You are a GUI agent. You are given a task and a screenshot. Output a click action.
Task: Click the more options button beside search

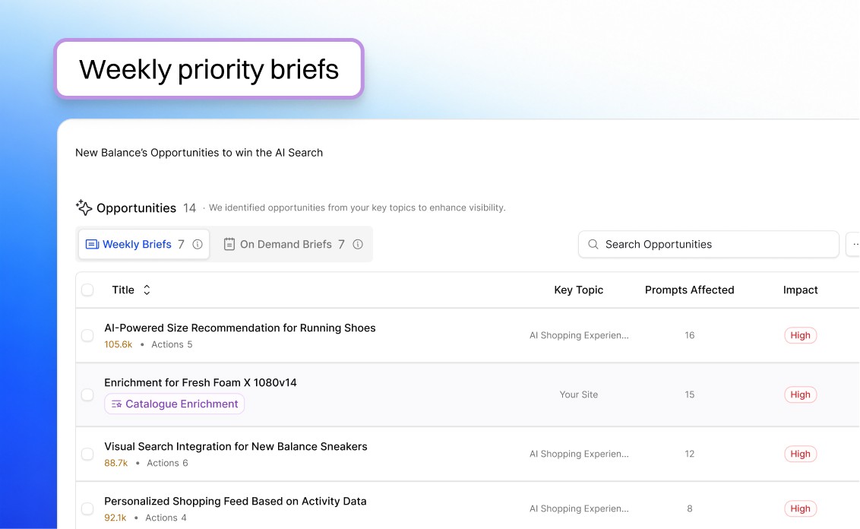coord(854,244)
